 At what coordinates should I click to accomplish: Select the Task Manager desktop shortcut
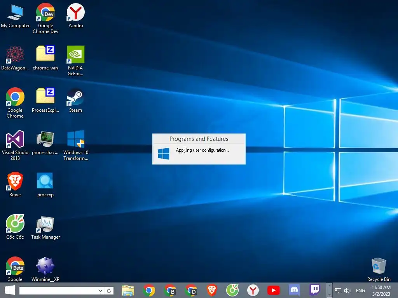point(45,227)
